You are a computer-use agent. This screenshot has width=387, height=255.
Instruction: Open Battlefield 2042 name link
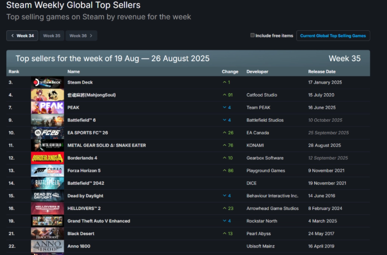click(x=85, y=183)
